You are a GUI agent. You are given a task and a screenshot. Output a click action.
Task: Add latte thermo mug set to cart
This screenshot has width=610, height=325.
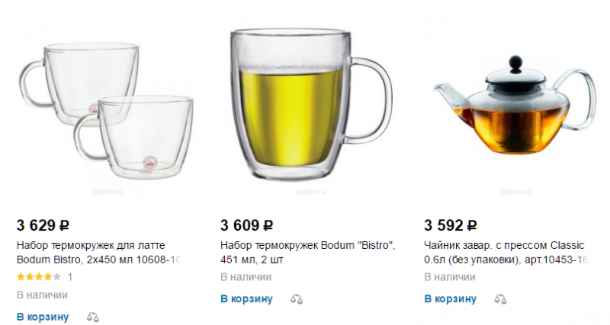pyautogui.click(x=43, y=317)
